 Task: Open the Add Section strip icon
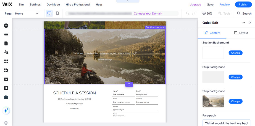coord(6,34)
